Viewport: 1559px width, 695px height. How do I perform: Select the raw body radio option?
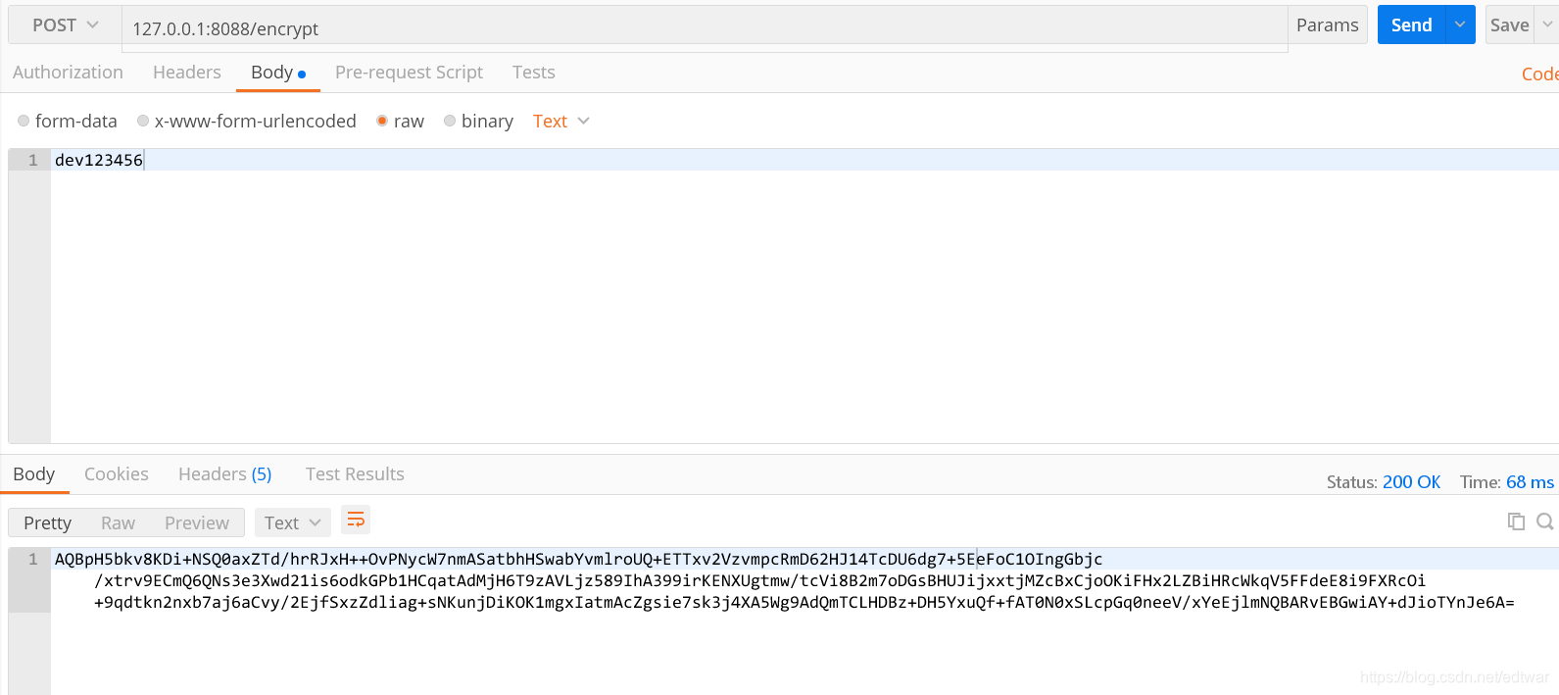coord(382,121)
